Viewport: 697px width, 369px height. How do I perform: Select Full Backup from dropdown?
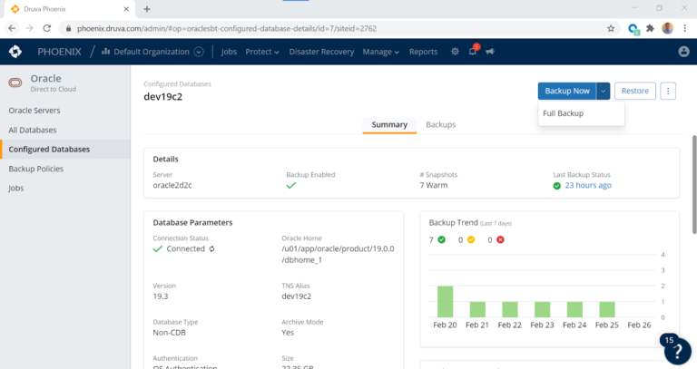click(563, 113)
